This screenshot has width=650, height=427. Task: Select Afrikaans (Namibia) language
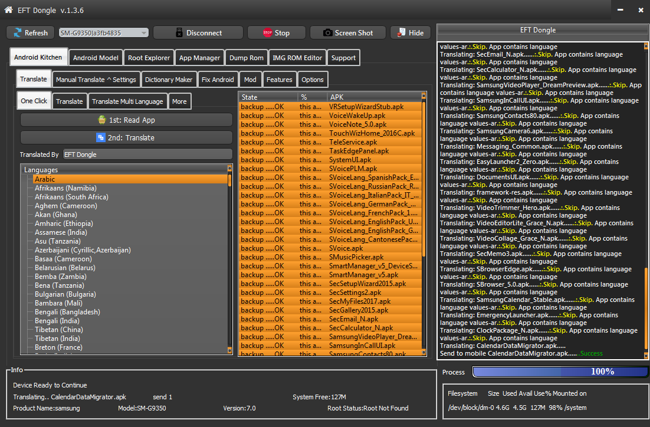(x=65, y=188)
